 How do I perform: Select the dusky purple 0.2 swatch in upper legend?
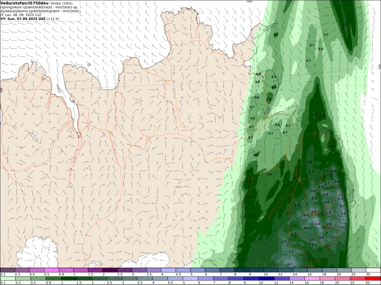[x=8, y=270]
